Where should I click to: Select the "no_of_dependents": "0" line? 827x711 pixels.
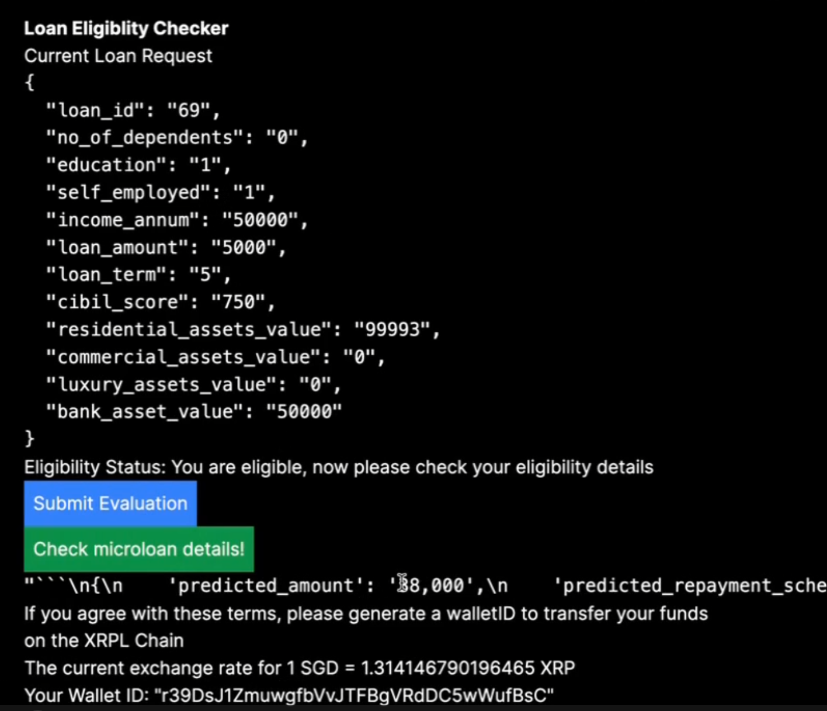point(177,138)
